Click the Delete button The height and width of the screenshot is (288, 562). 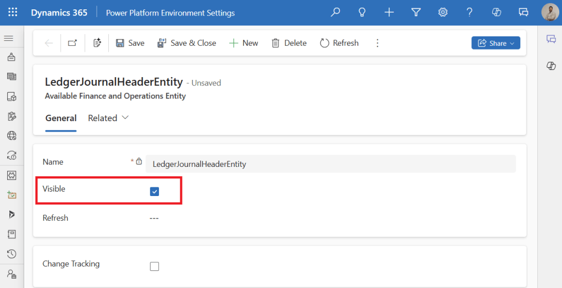pos(289,43)
